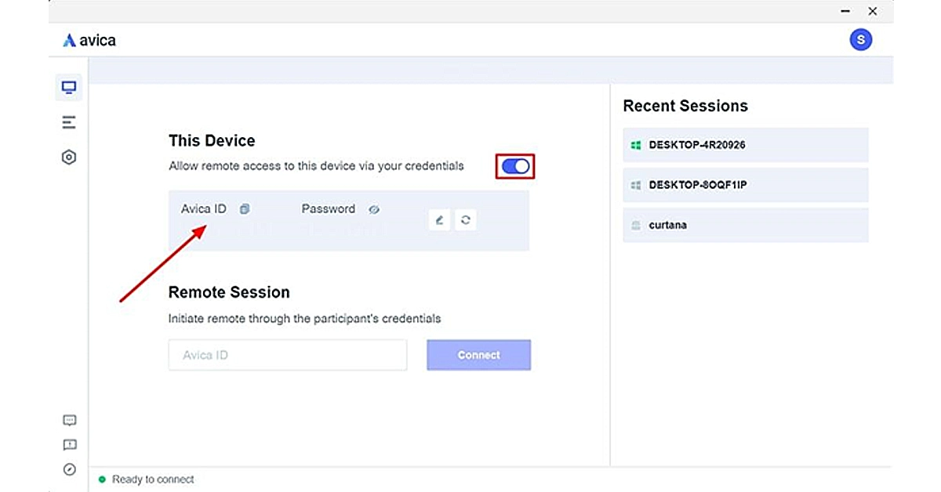Select DESKTOP-8OQF1IP recent session
941x492 pixels.
pyautogui.click(x=746, y=185)
